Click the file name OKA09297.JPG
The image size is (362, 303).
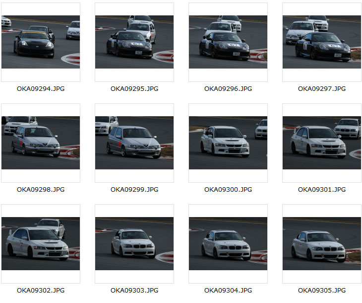point(322,89)
